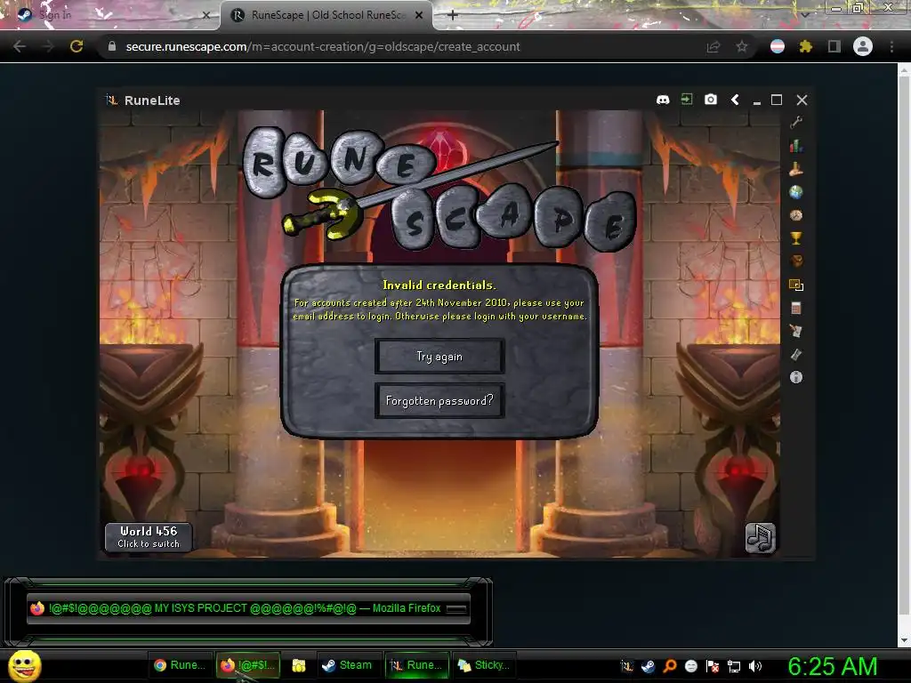Open the Skill Calculator sidebar icon
The height and width of the screenshot is (683, 911).
click(x=796, y=308)
